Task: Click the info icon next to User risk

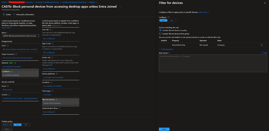Action: 51,30
